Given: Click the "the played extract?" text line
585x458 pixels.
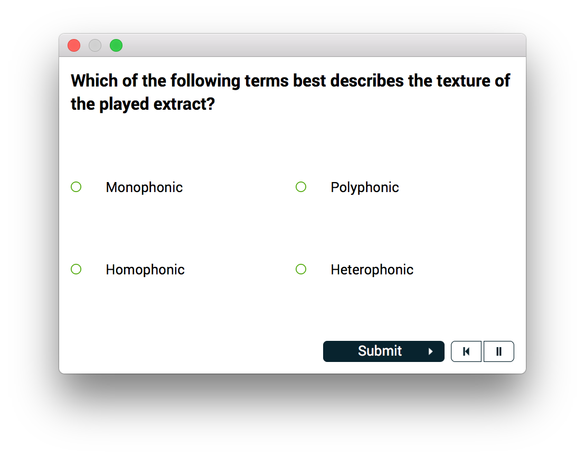Looking at the screenshot, I should [x=143, y=104].
